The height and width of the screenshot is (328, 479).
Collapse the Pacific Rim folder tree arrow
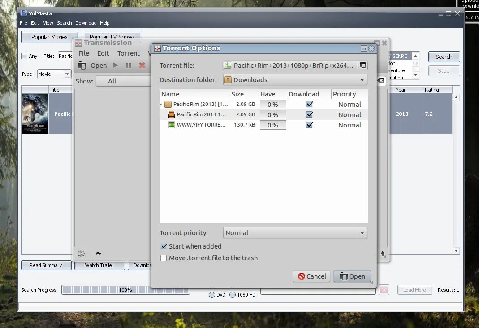point(161,105)
